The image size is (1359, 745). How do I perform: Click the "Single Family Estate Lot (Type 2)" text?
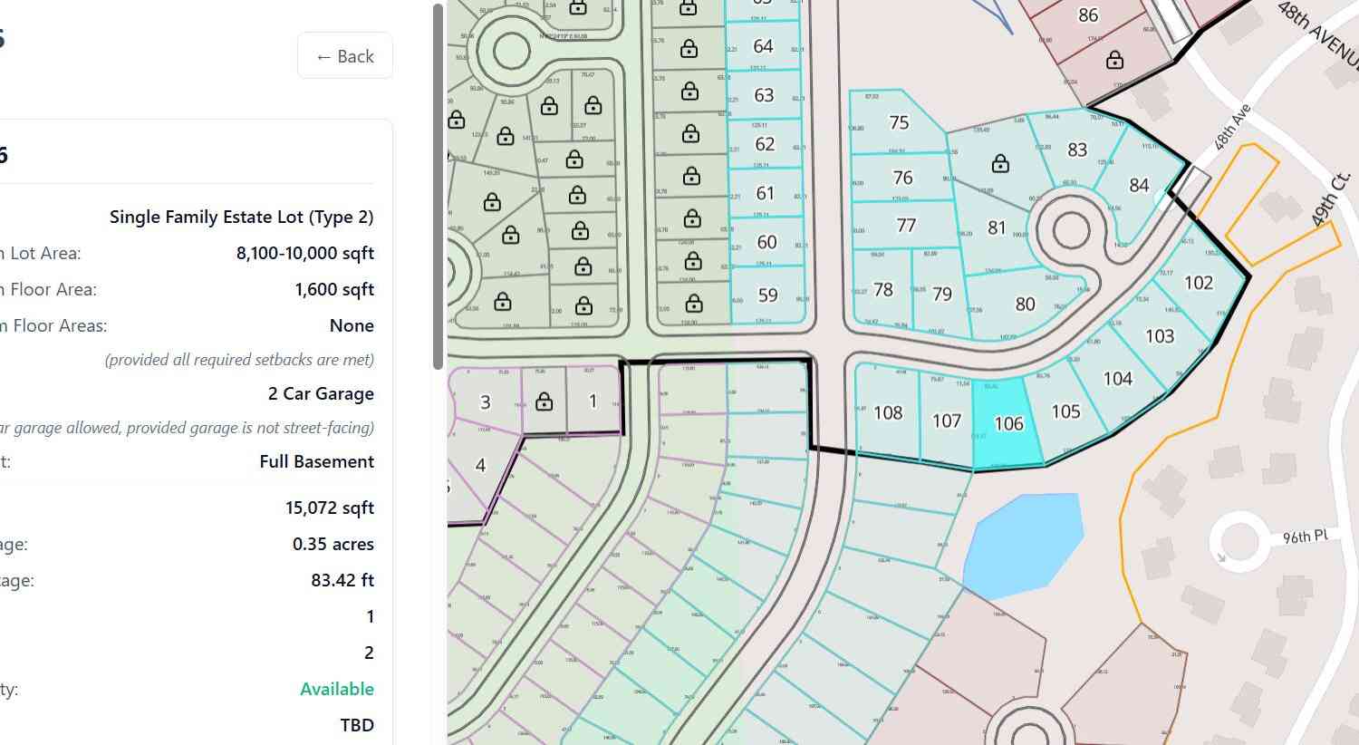[241, 217]
